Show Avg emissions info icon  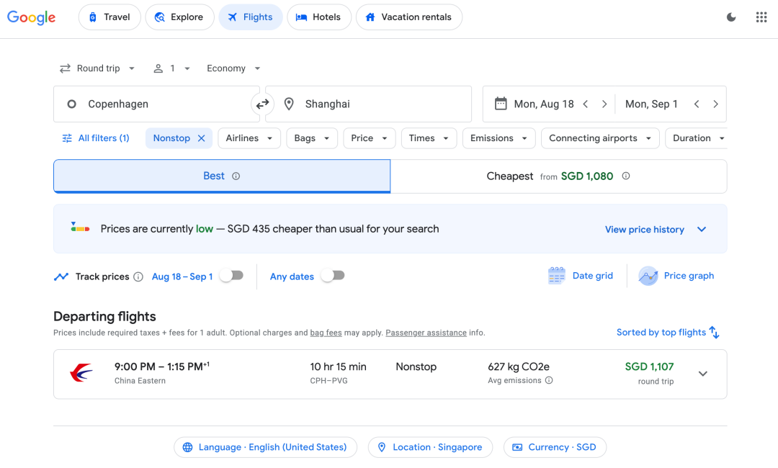[x=549, y=380]
